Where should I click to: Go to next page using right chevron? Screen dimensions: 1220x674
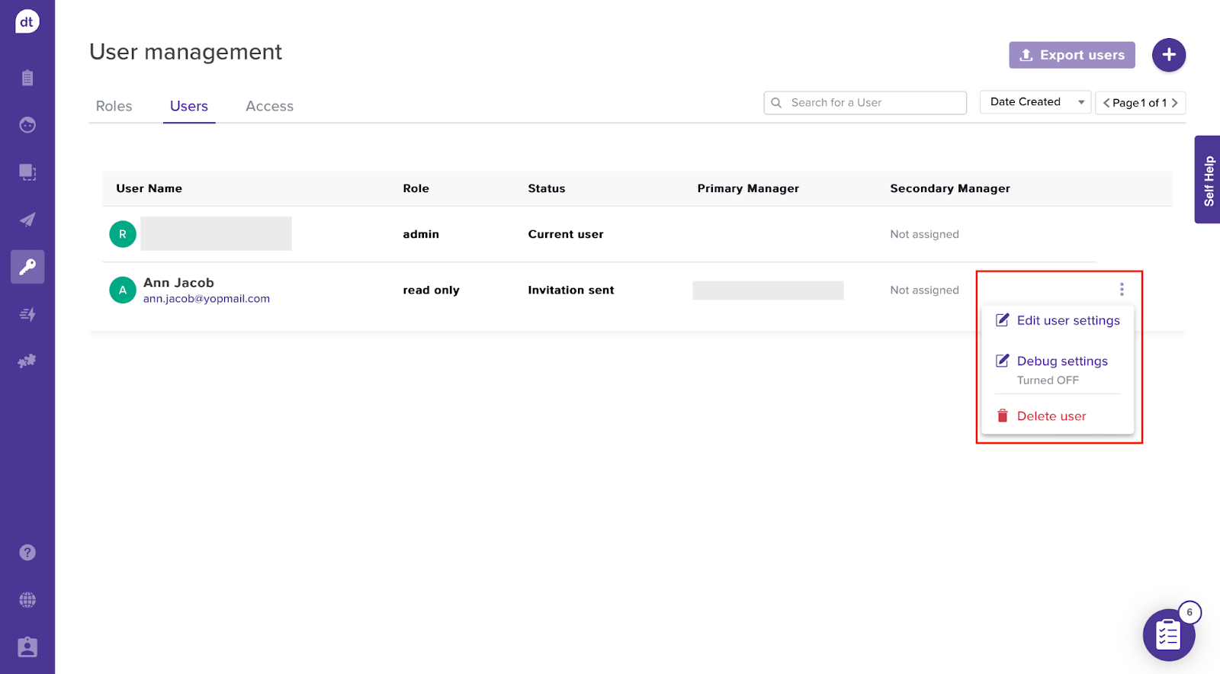click(x=1175, y=103)
